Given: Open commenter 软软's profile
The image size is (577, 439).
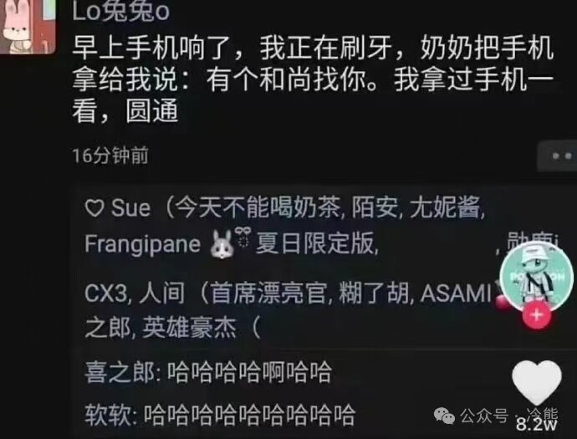Looking at the screenshot, I should coord(108,415).
